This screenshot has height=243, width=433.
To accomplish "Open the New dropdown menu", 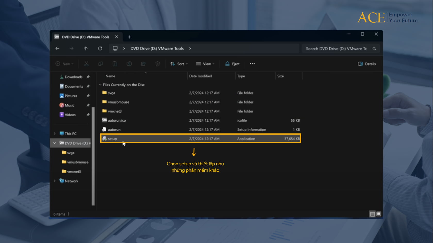I will point(65,64).
